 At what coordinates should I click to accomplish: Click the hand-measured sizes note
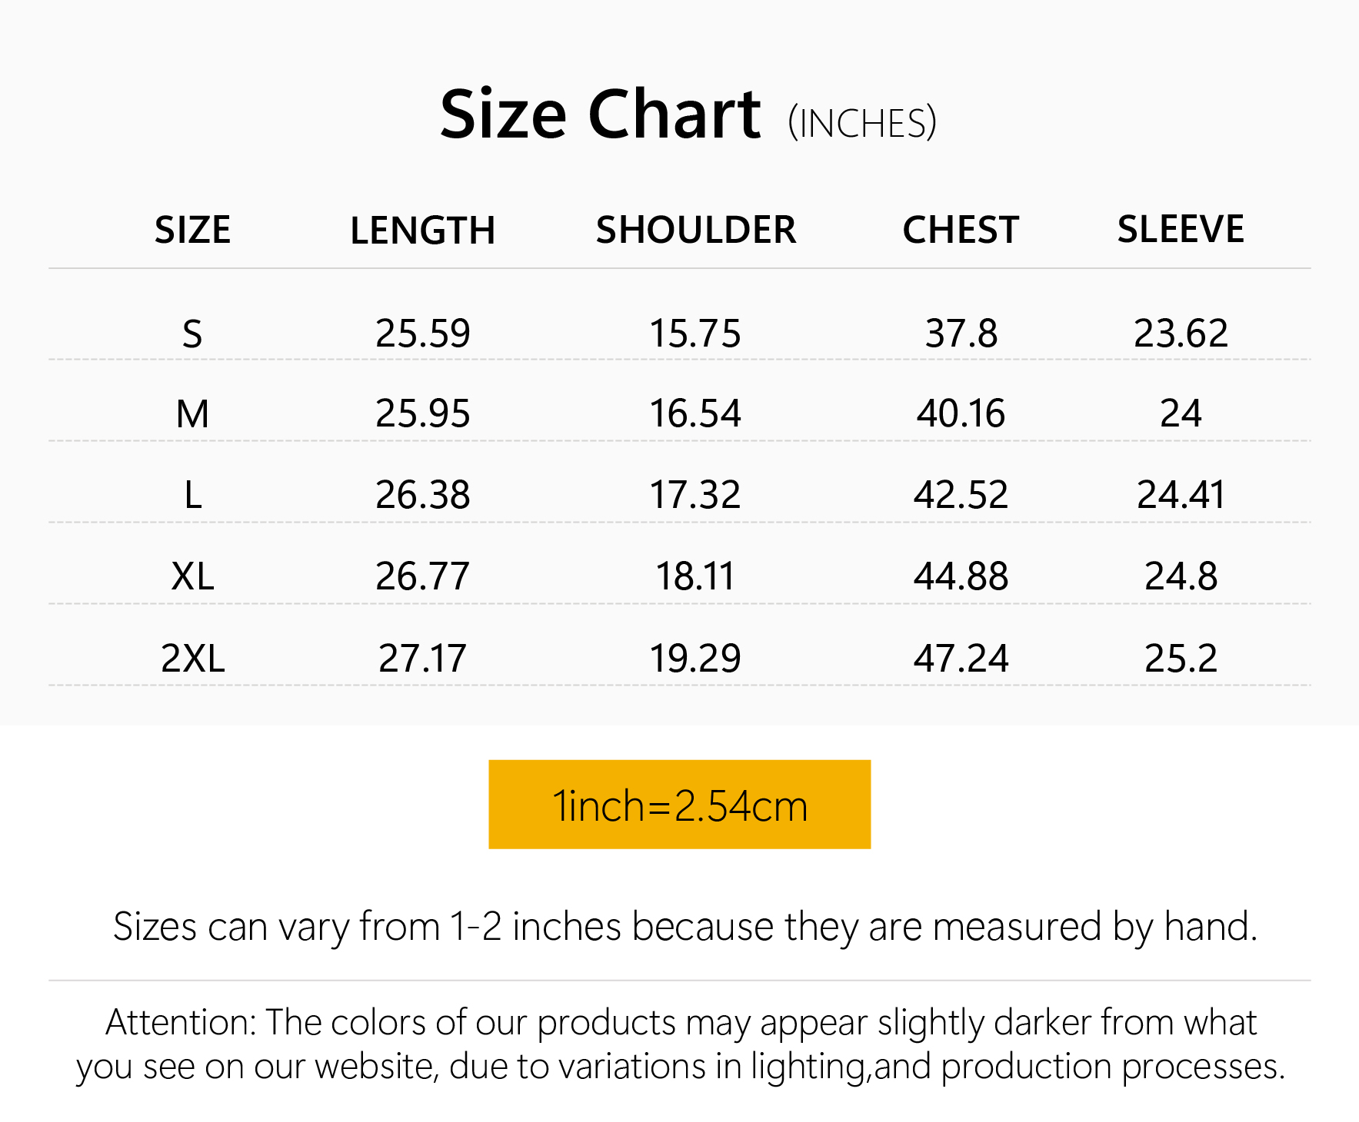click(684, 926)
